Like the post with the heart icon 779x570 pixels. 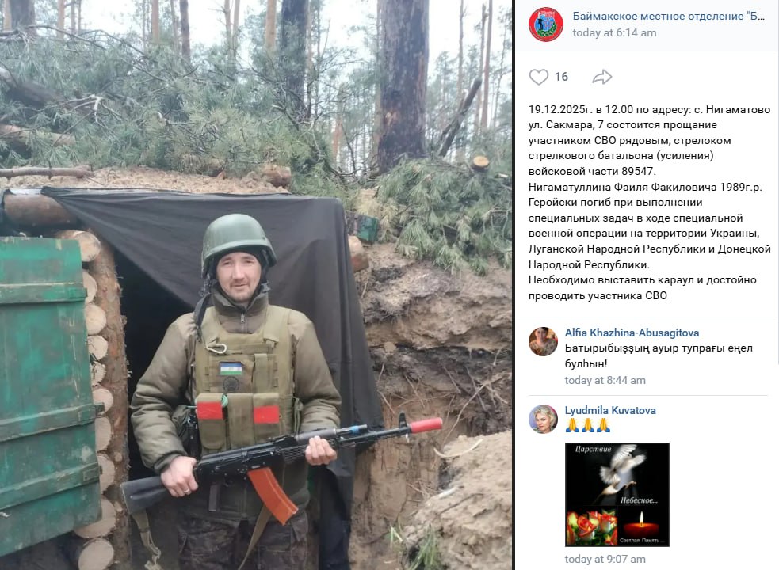pyautogui.click(x=539, y=77)
